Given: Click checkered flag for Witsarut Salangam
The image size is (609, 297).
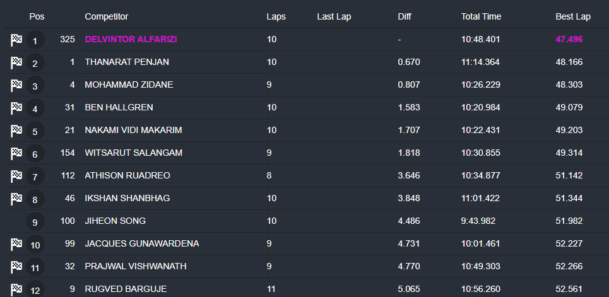Looking at the screenshot, I should click(16, 154).
